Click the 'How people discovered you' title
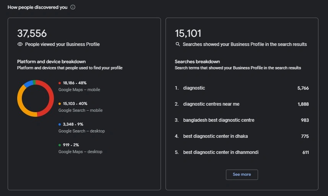 coord(37,7)
